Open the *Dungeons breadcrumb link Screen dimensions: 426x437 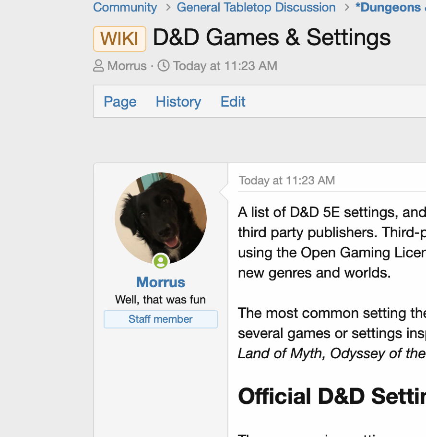pos(390,7)
